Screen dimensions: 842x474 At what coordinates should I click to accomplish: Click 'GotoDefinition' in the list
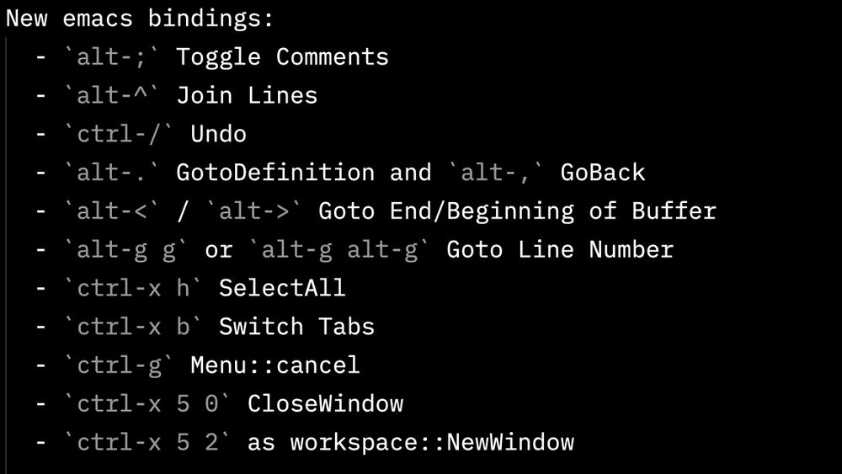click(x=275, y=173)
